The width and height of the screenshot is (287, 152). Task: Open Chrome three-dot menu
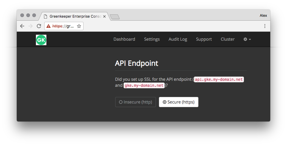tap(265, 26)
